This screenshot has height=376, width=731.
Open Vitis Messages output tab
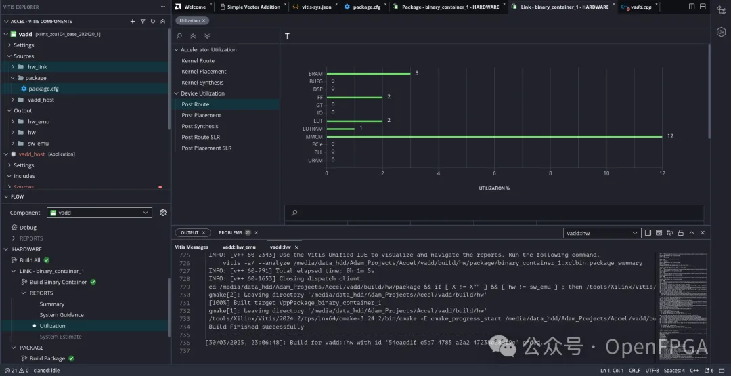[x=192, y=247]
